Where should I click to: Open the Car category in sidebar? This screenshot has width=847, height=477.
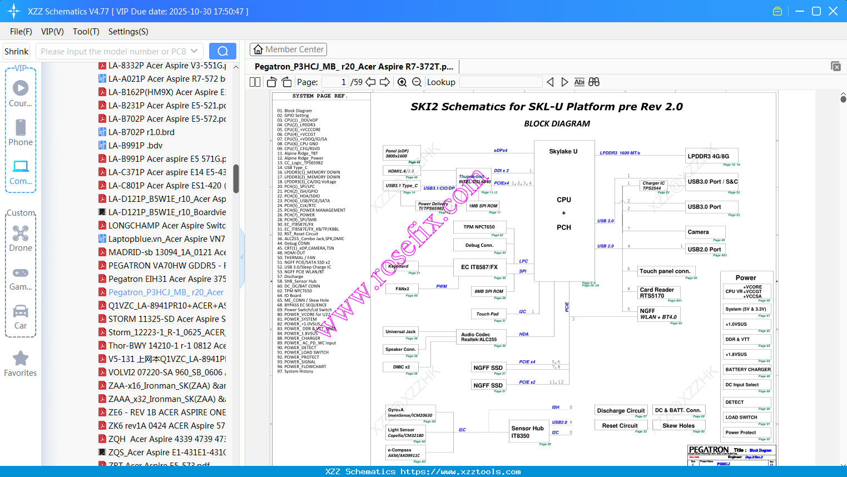[x=21, y=316]
